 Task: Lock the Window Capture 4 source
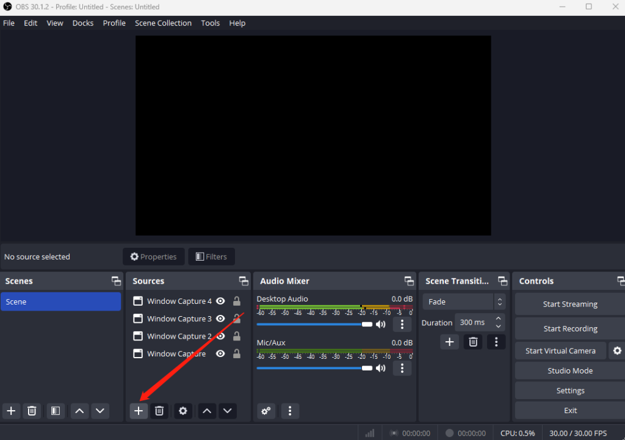(237, 301)
